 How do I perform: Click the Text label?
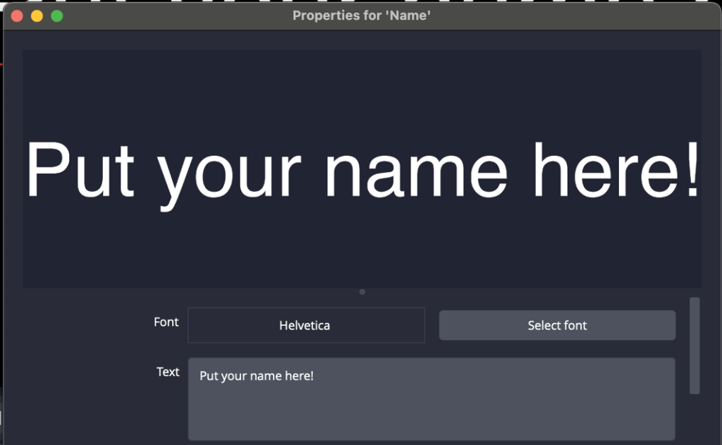click(x=168, y=372)
